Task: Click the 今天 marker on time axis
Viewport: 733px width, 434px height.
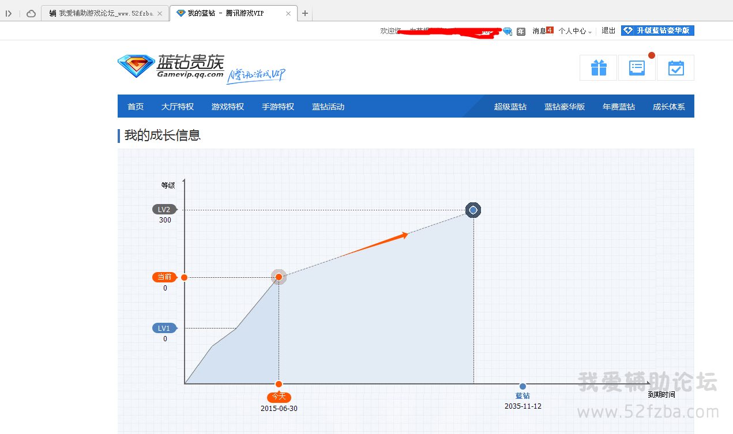Action: (279, 397)
